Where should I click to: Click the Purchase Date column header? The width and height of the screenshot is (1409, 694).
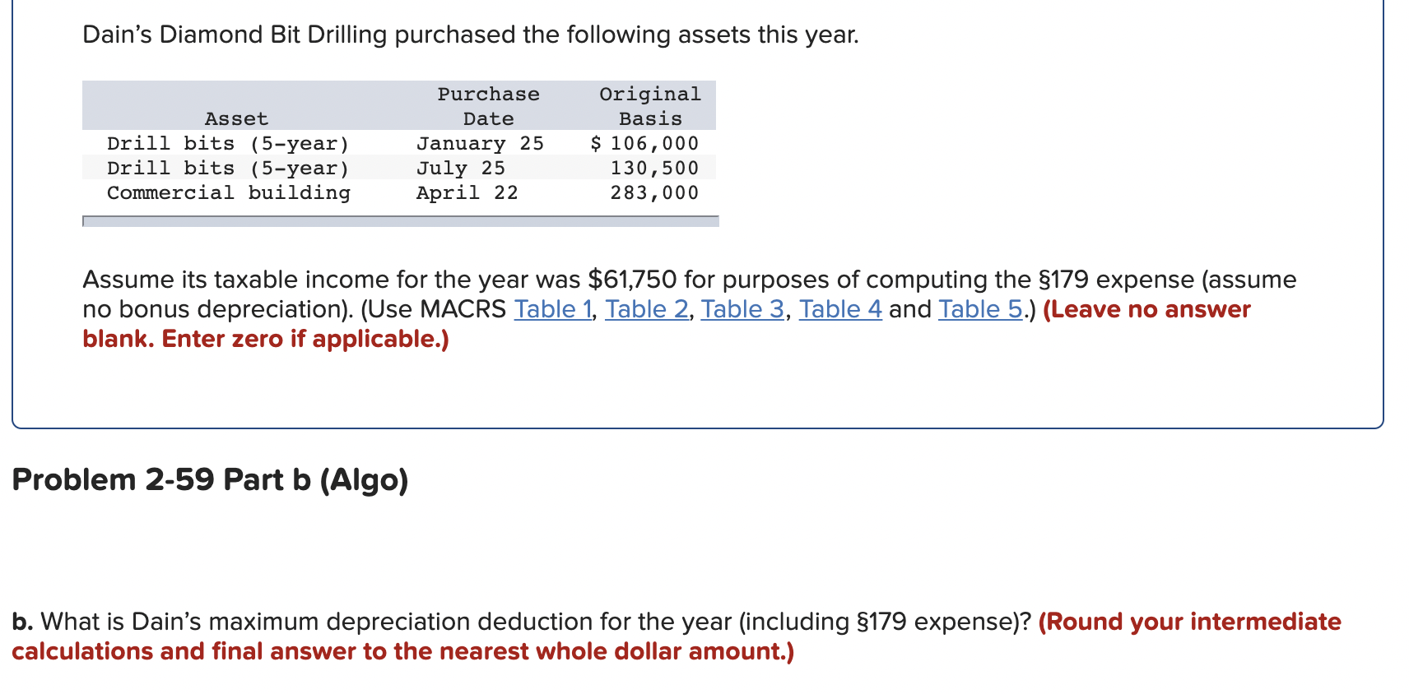(488, 106)
